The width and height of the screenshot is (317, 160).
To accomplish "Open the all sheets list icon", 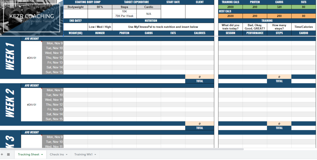I will pyautogui.click(x=8, y=154).
